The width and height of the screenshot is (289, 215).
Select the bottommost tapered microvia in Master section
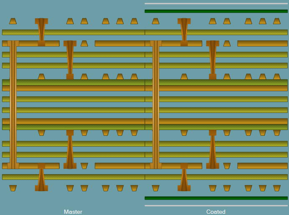41,177
